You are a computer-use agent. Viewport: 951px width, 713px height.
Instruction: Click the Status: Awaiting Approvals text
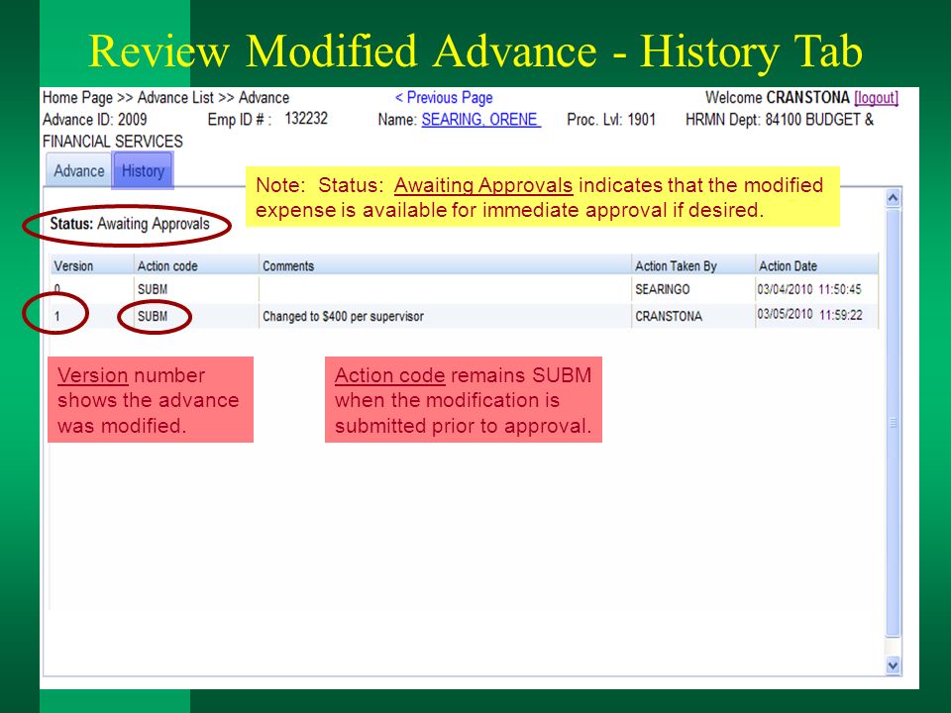[x=129, y=224]
